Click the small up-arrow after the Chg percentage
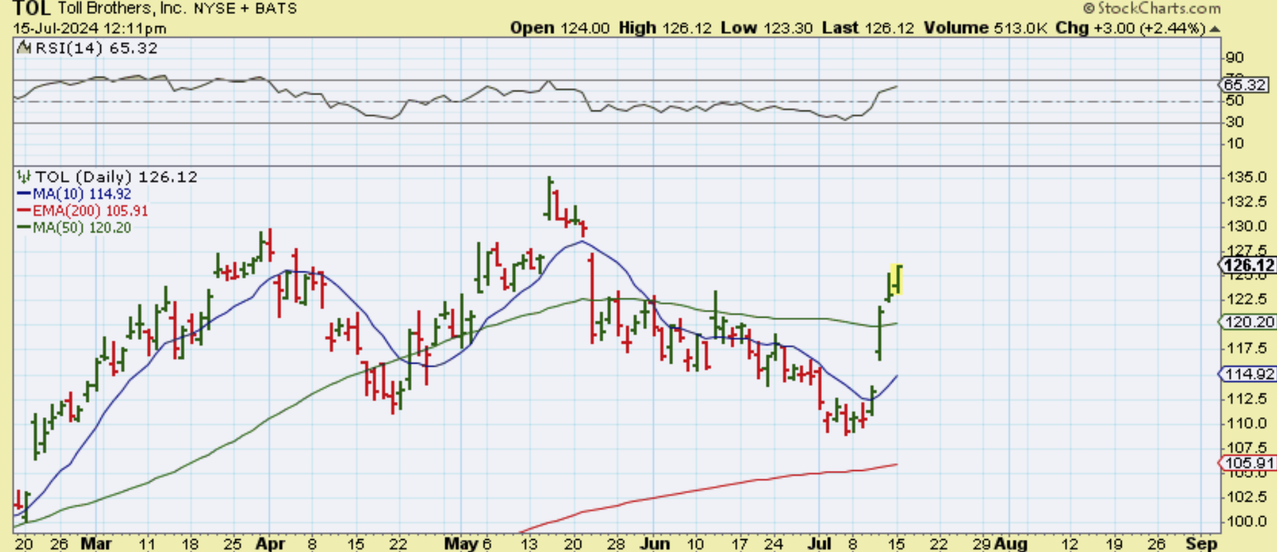This screenshot has height=552, width=1277. pos(1214,29)
